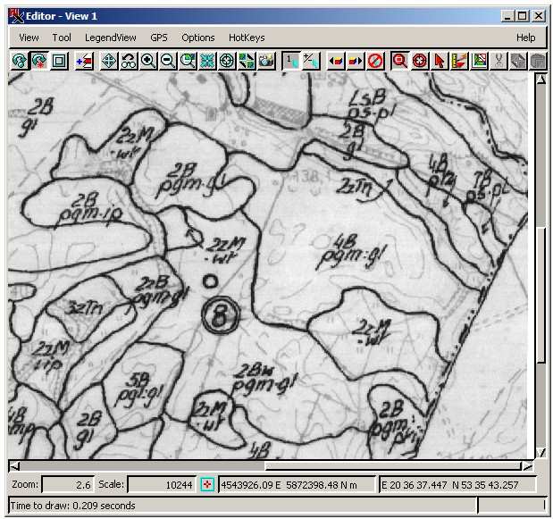Click the vertical scrollbar down arrow
Image resolution: width=553 pixels, height=519 pixels.
pyautogui.click(x=540, y=452)
